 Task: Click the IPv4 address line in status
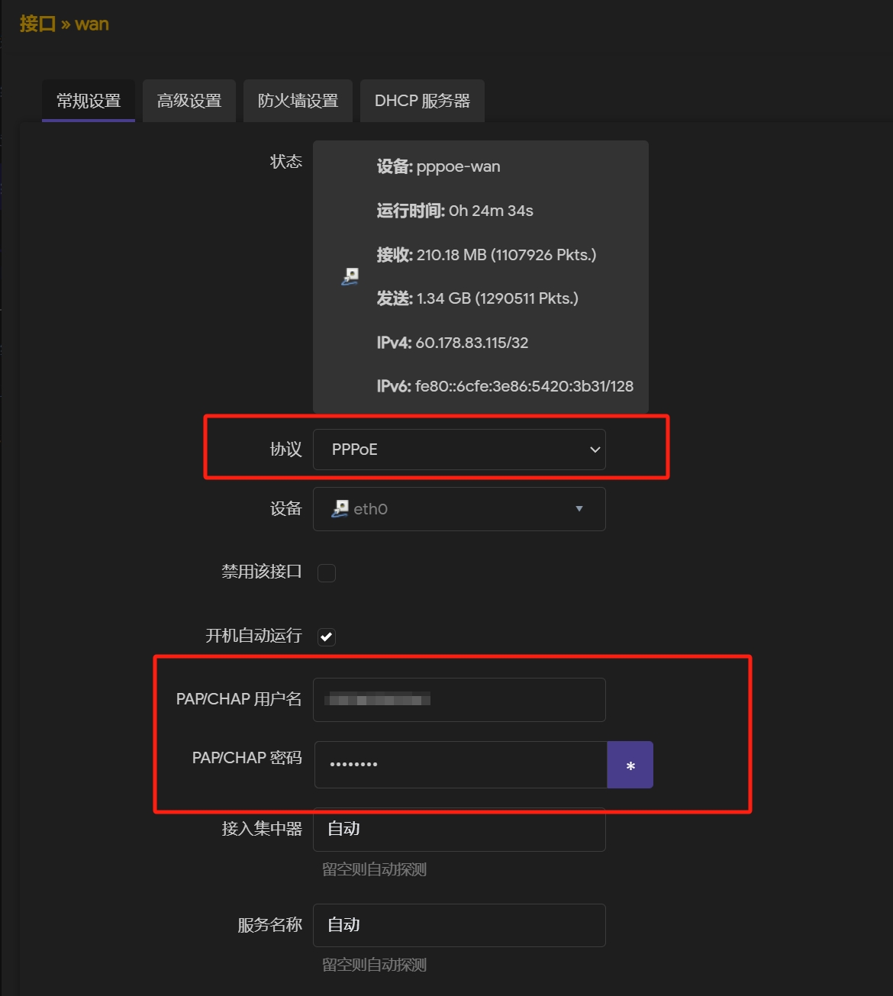coord(452,343)
